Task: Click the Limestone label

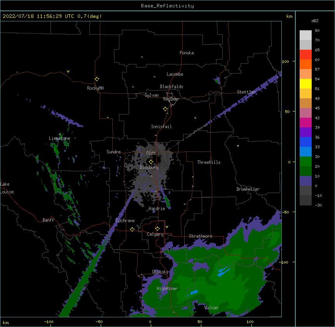Action: (59, 138)
